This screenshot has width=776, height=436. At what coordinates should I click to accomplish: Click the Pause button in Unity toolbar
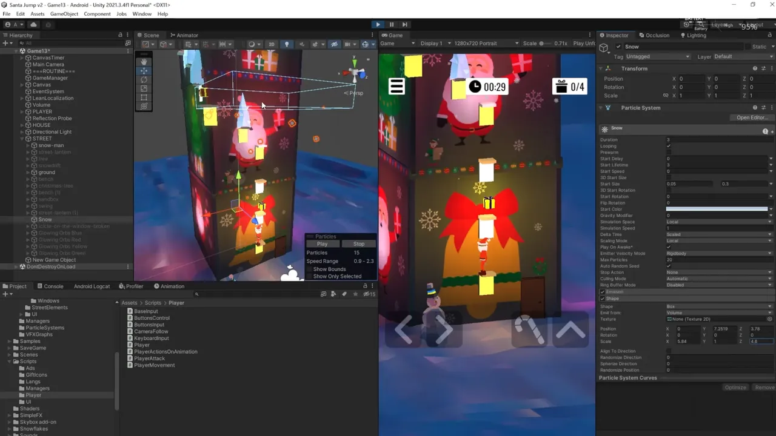click(x=392, y=24)
